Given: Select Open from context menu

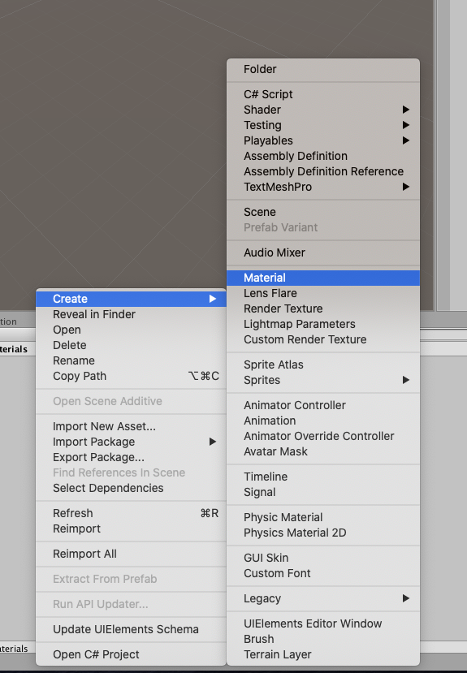Looking at the screenshot, I should coord(131,330).
